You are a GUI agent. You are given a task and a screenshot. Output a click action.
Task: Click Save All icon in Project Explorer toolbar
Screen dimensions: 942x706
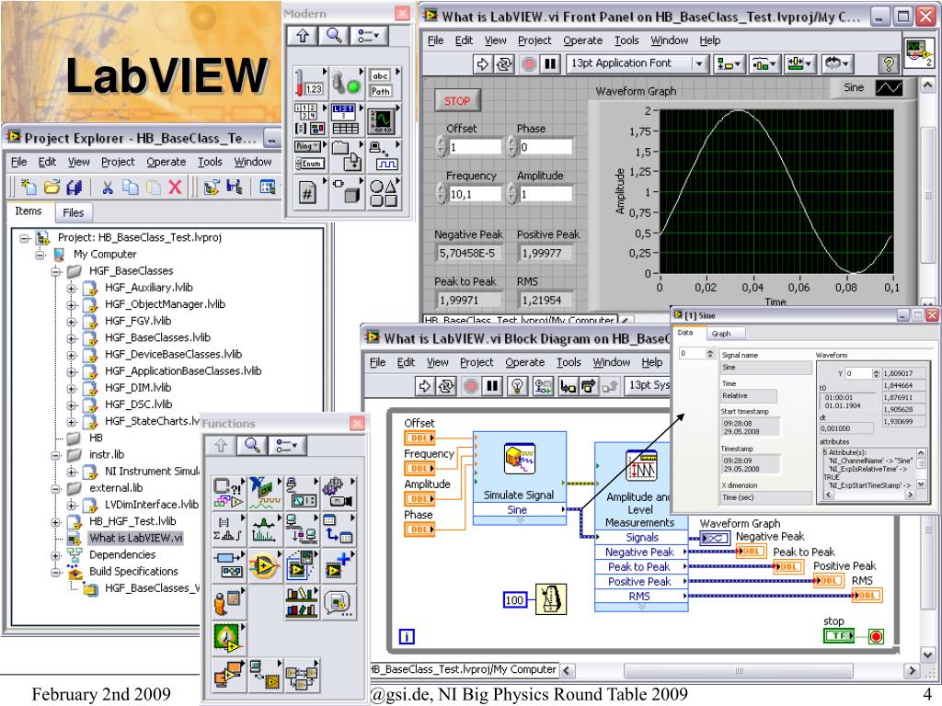point(74,188)
